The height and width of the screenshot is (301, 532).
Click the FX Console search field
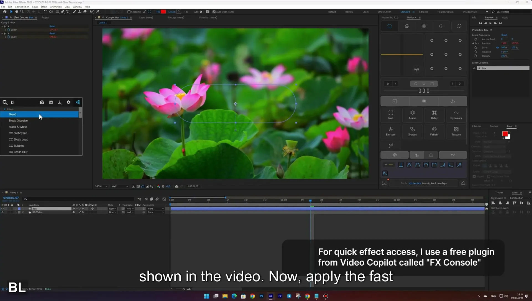coord(24,102)
